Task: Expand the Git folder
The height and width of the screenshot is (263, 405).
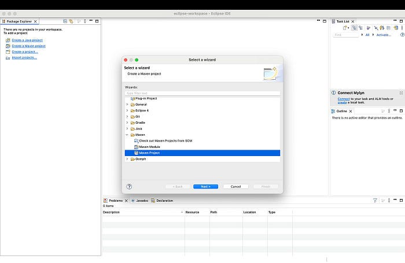Action: [127, 117]
